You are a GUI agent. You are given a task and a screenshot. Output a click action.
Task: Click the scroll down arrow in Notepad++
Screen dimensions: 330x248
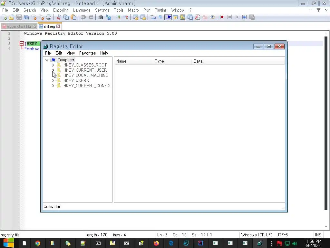click(326, 227)
